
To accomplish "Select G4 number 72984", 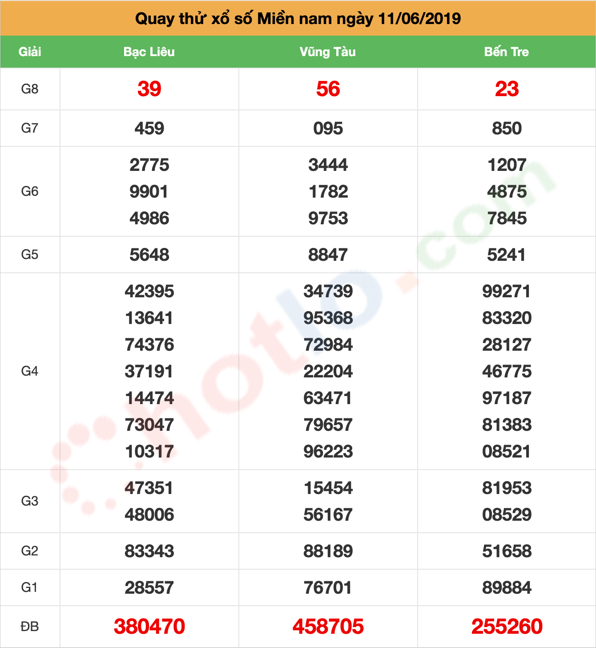I will coord(328,345).
